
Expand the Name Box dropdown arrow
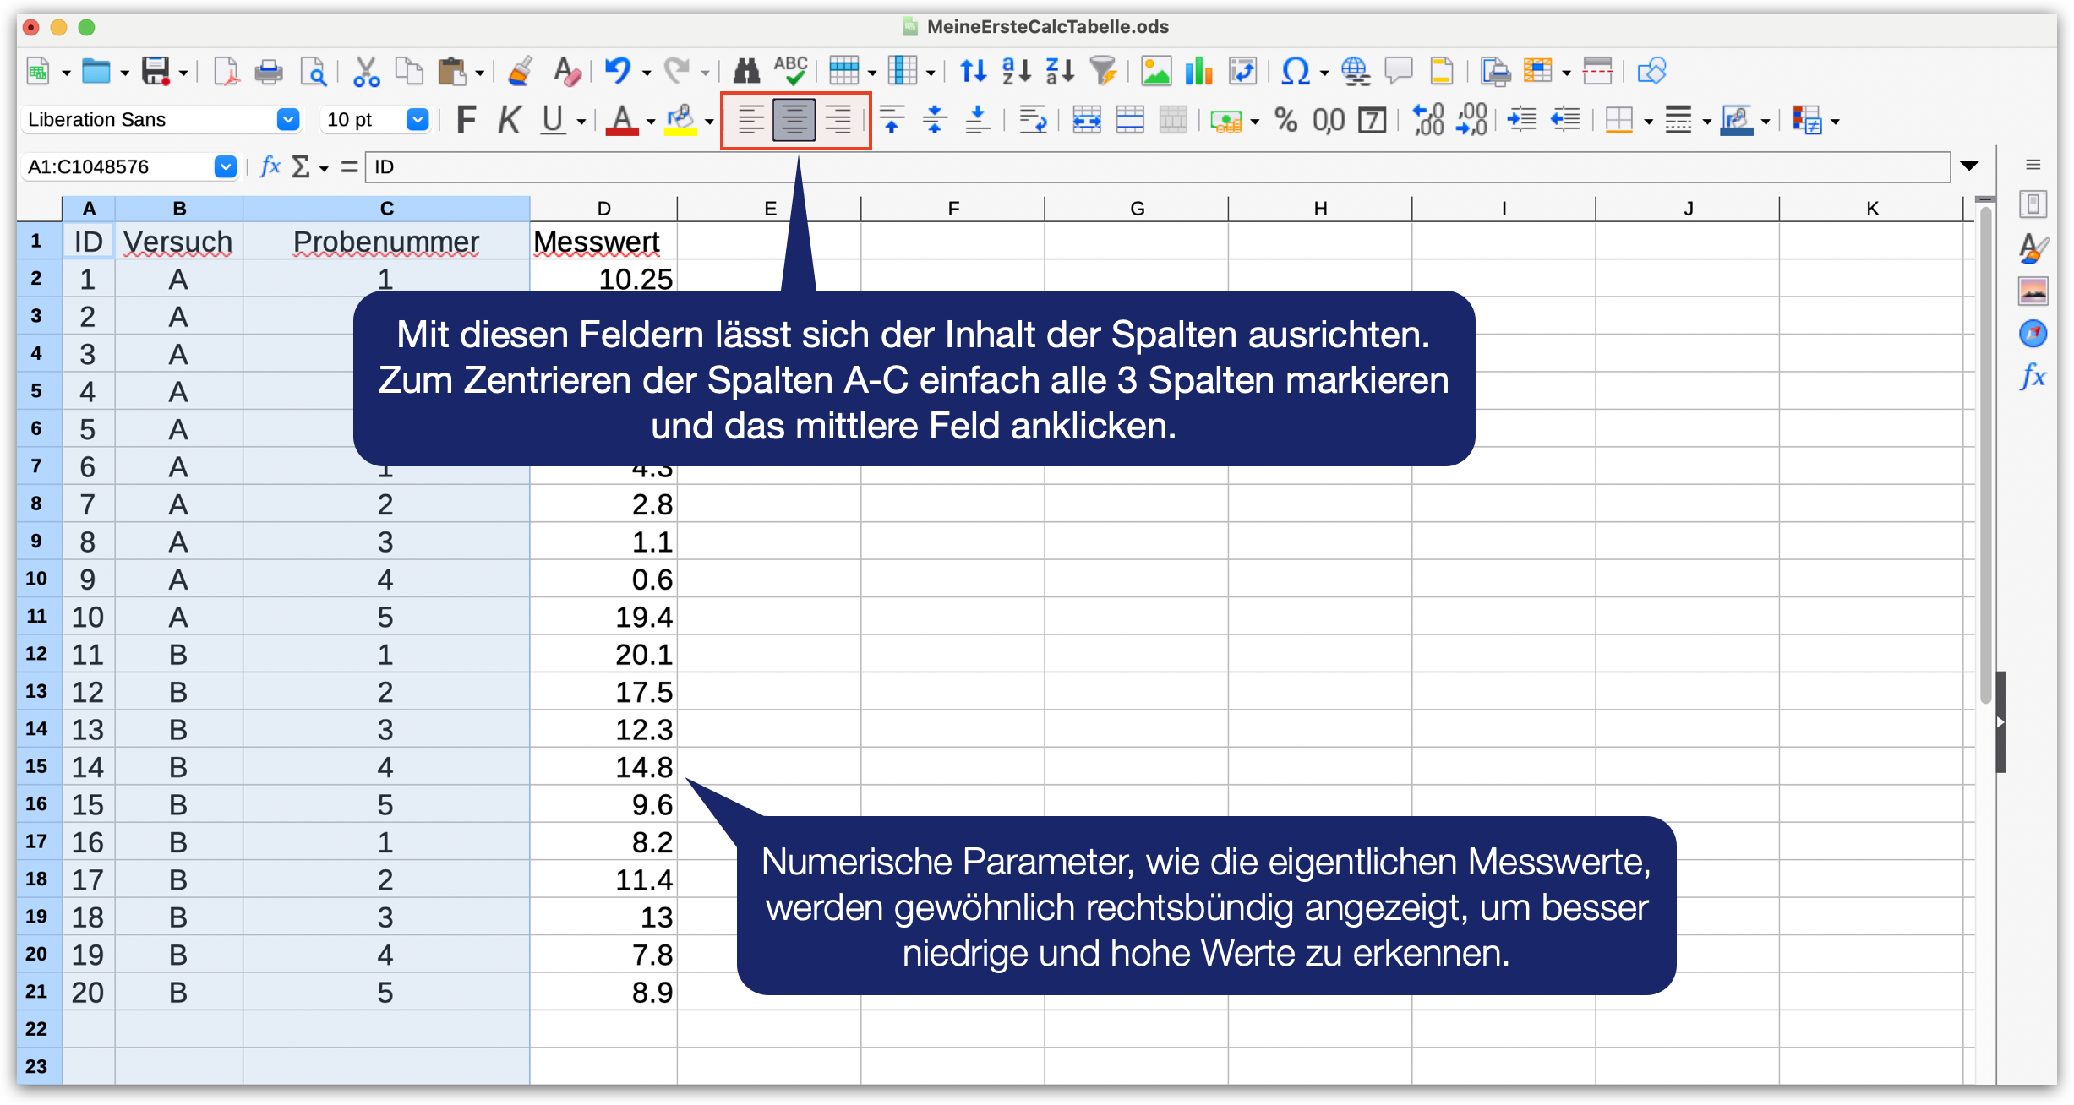coord(225,166)
